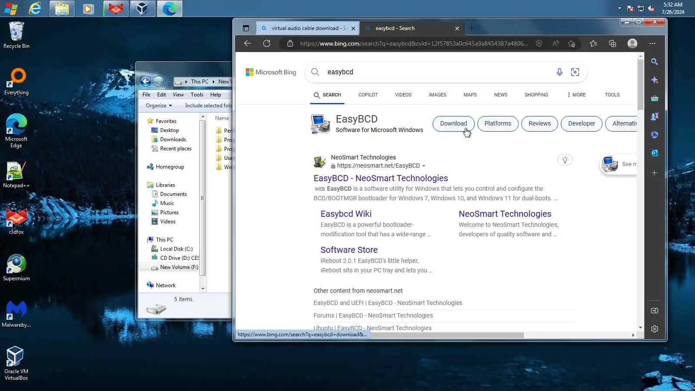Click the EasyBCD Download chip
This screenshot has width=695, height=391.
click(453, 123)
